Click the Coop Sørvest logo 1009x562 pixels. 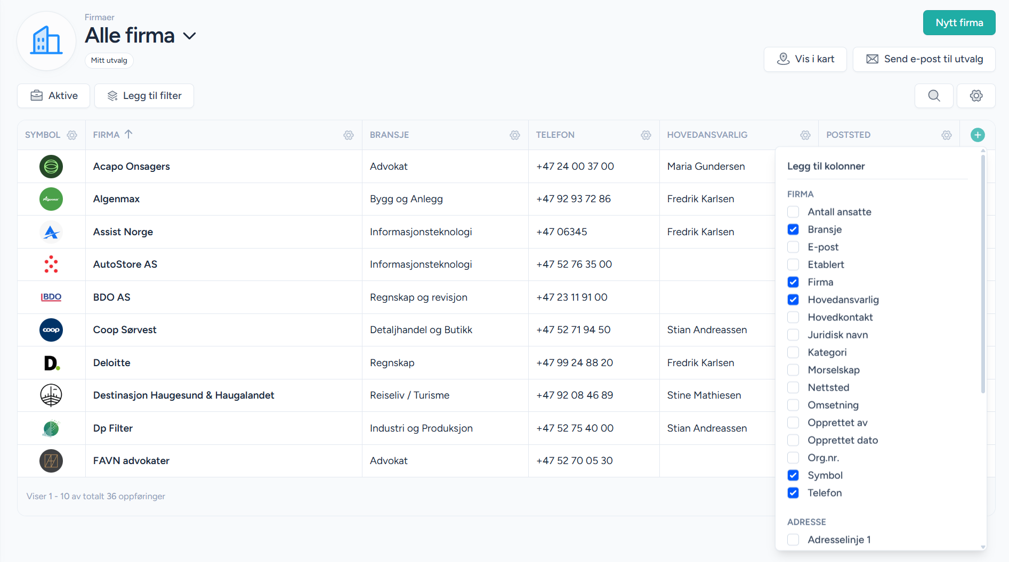[x=51, y=330]
